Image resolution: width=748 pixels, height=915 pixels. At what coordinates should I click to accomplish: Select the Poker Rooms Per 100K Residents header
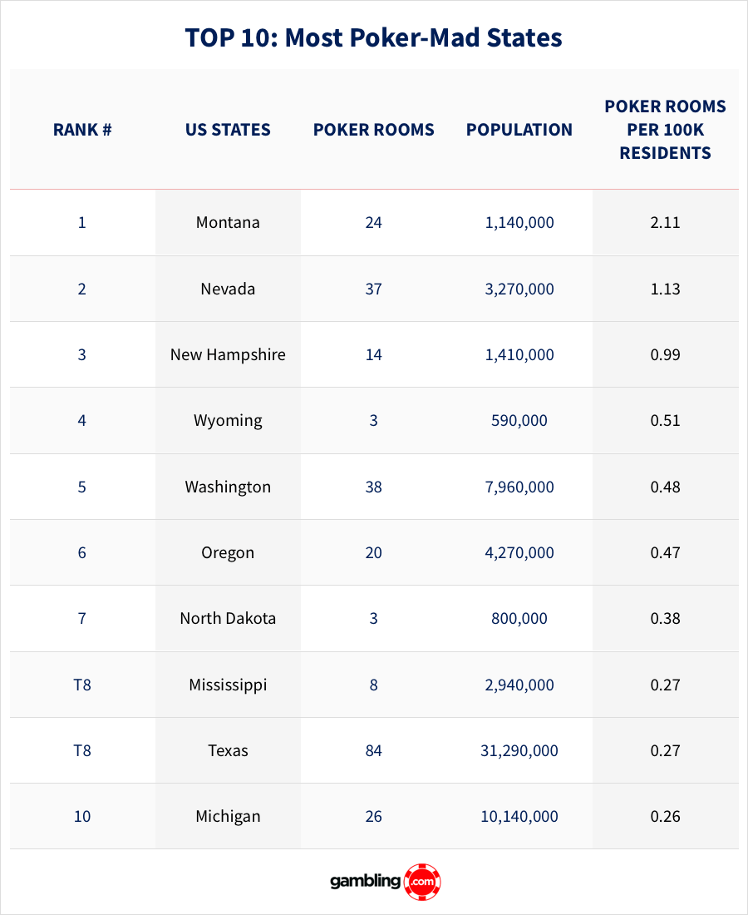(665, 130)
